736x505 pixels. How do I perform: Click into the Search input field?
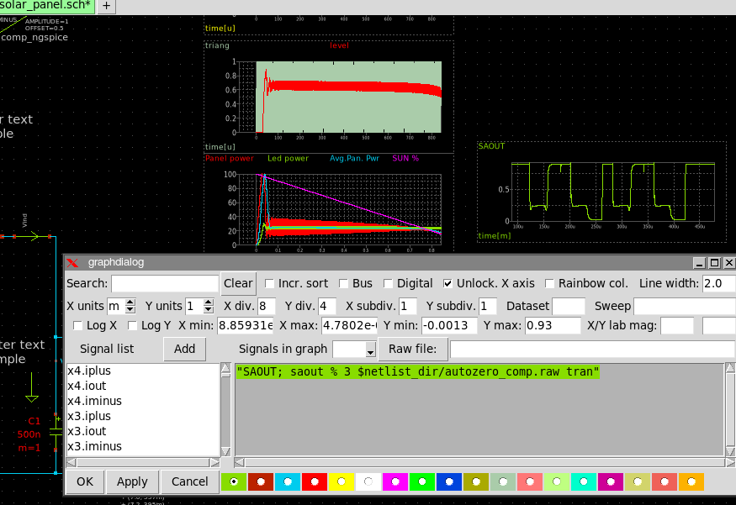pyautogui.click(x=164, y=284)
